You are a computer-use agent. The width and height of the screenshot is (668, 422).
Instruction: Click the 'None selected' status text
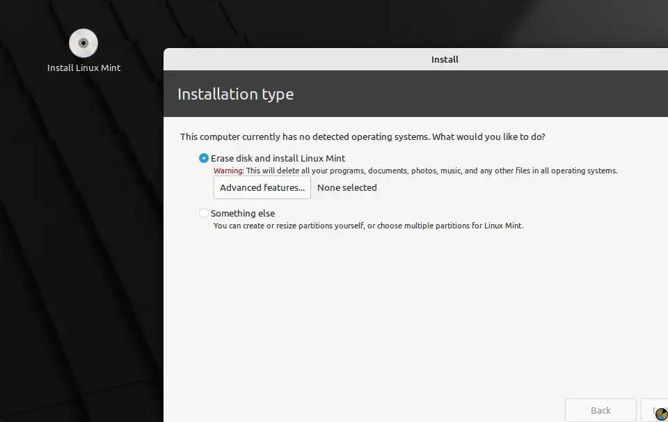(347, 187)
